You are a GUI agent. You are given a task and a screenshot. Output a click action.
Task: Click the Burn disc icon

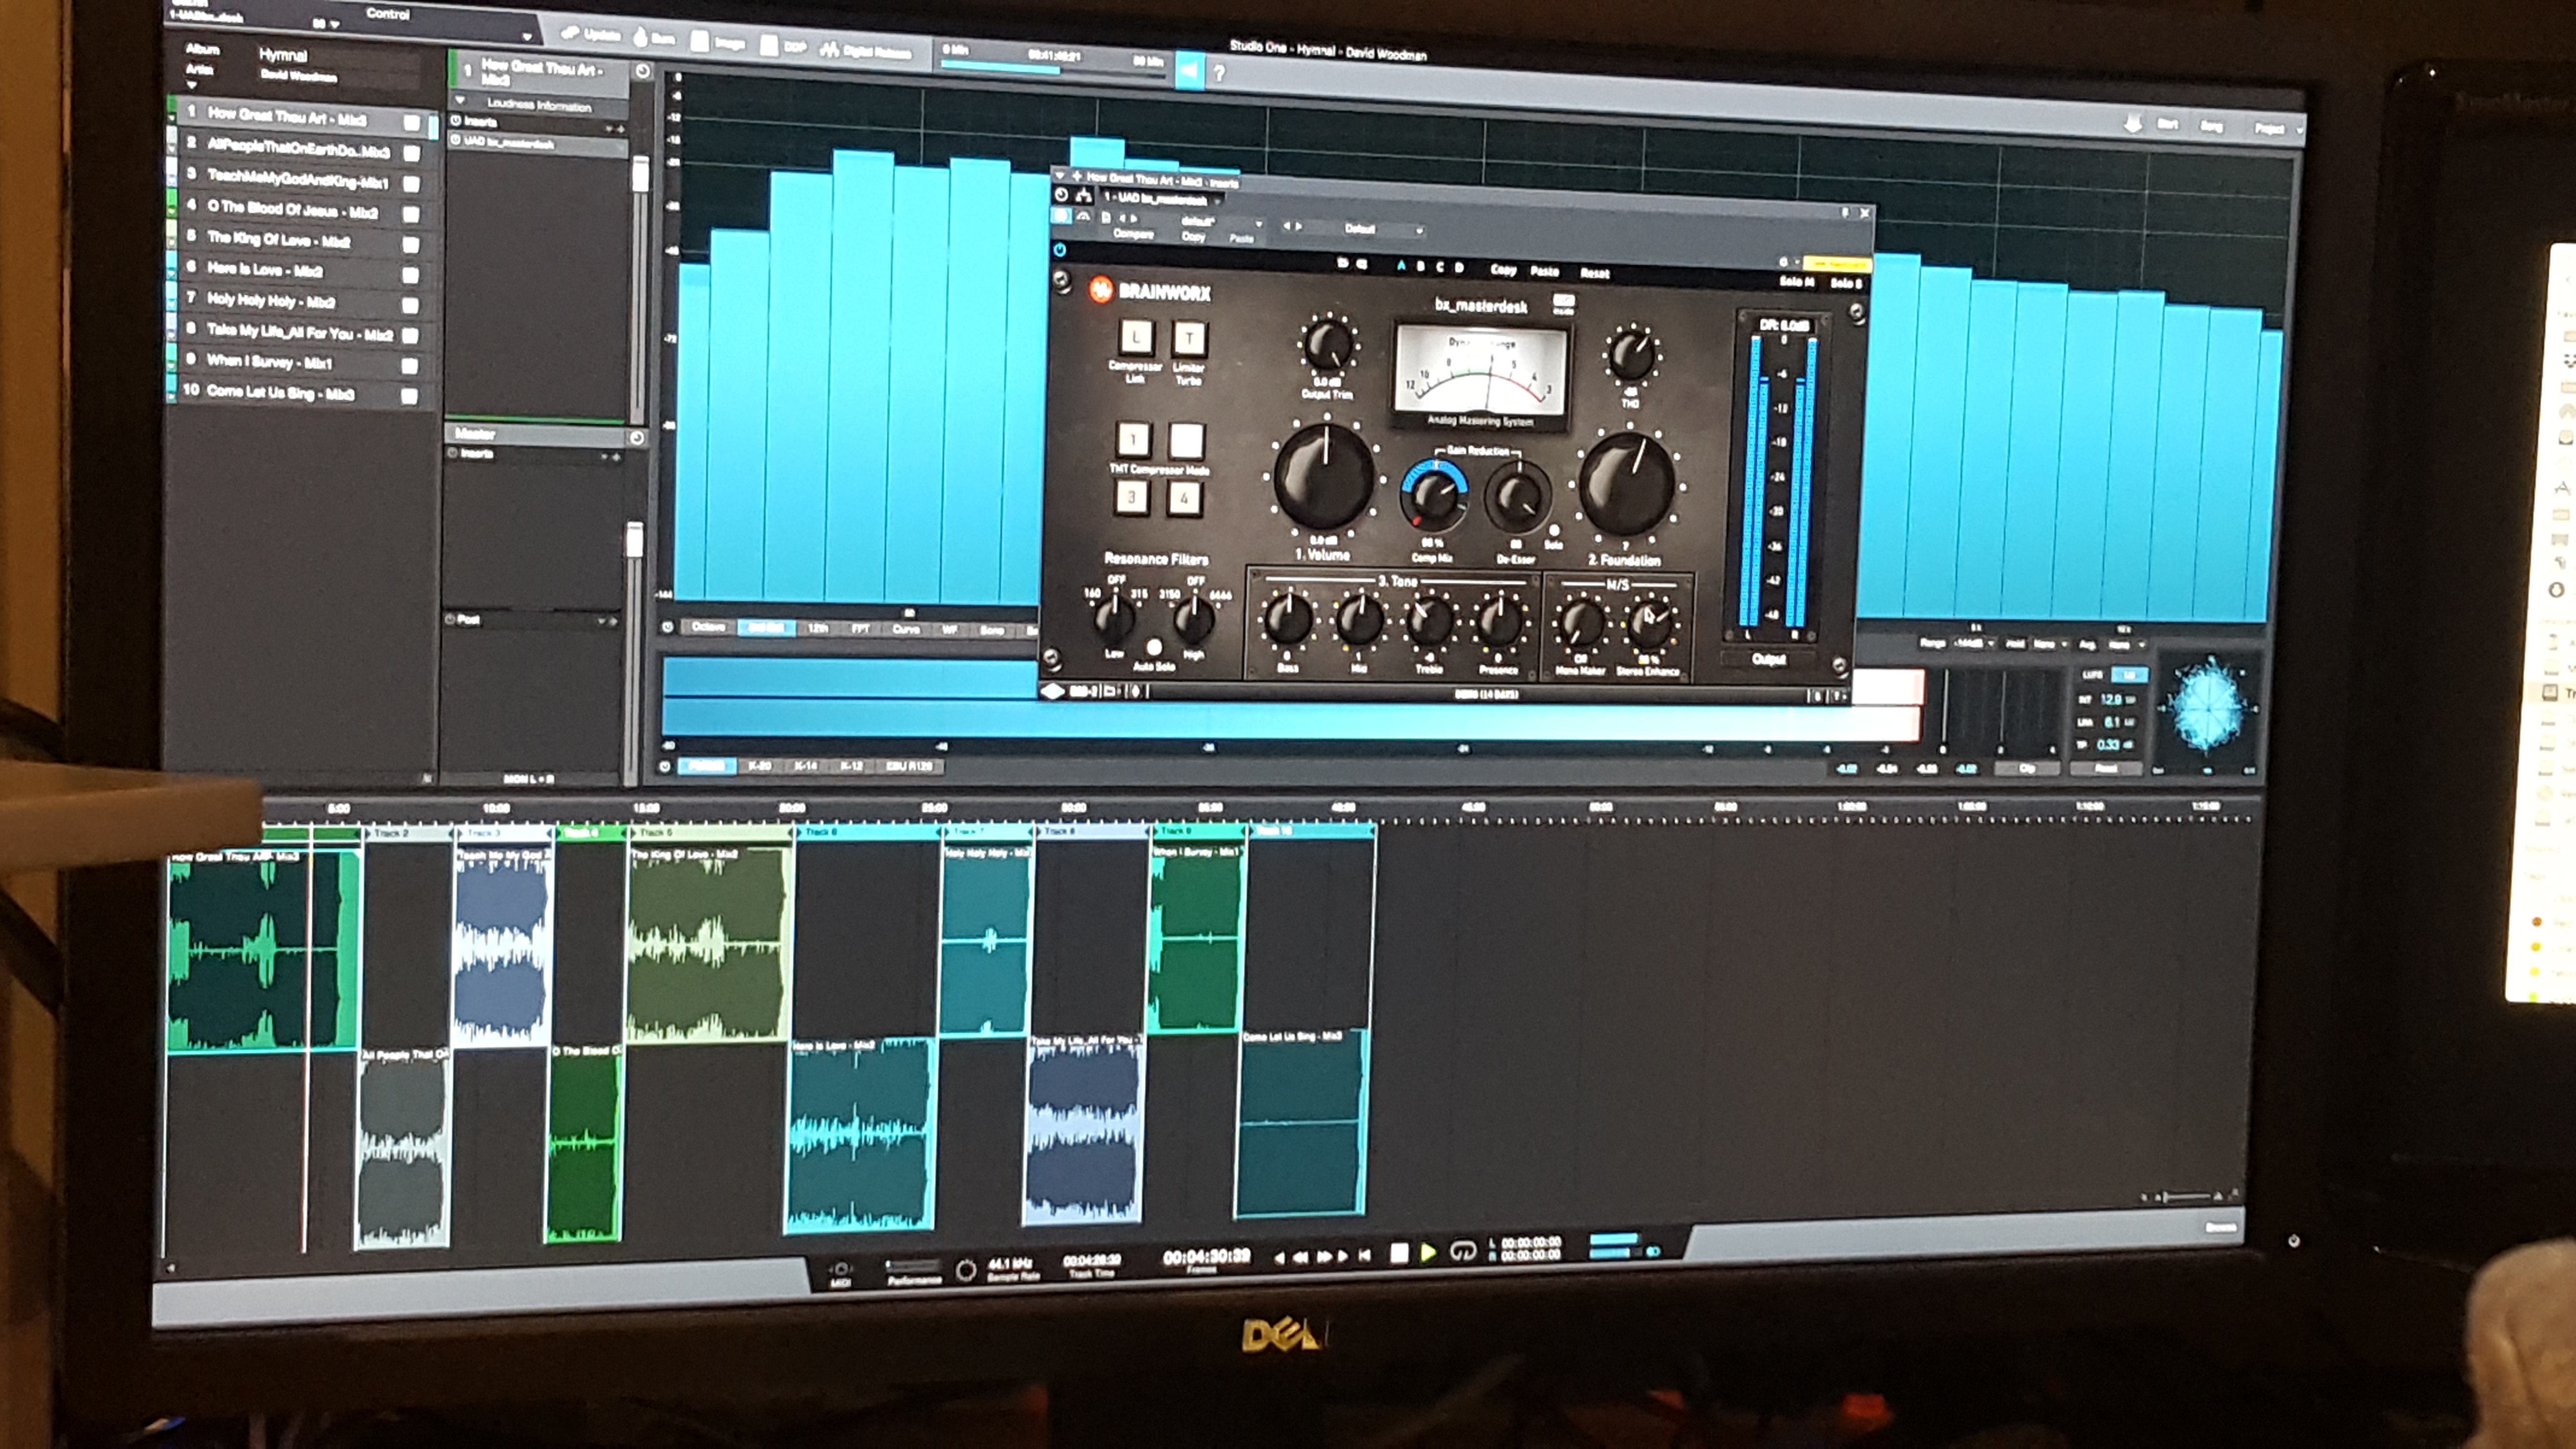(641, 36)
